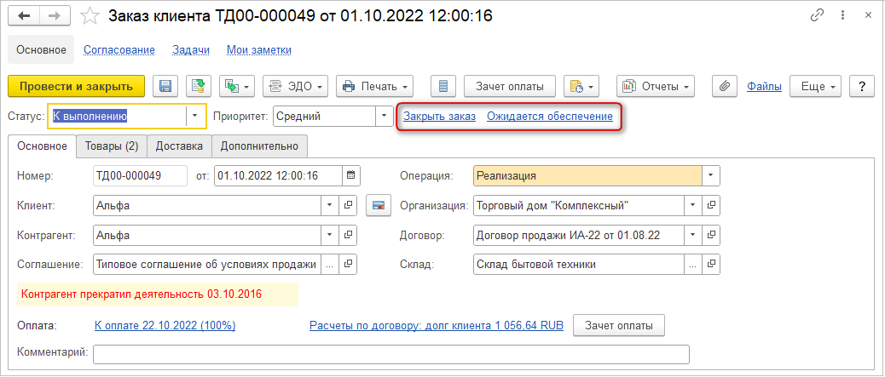Screen dimensions: 885x377
Task: Click the Номер field ТД00-000049
Action: point(140,175)
